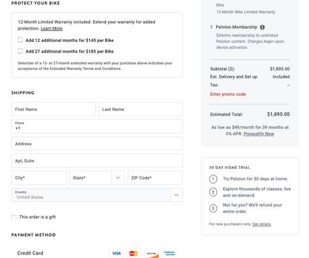Focus the First Name field

tap(54, 109)
